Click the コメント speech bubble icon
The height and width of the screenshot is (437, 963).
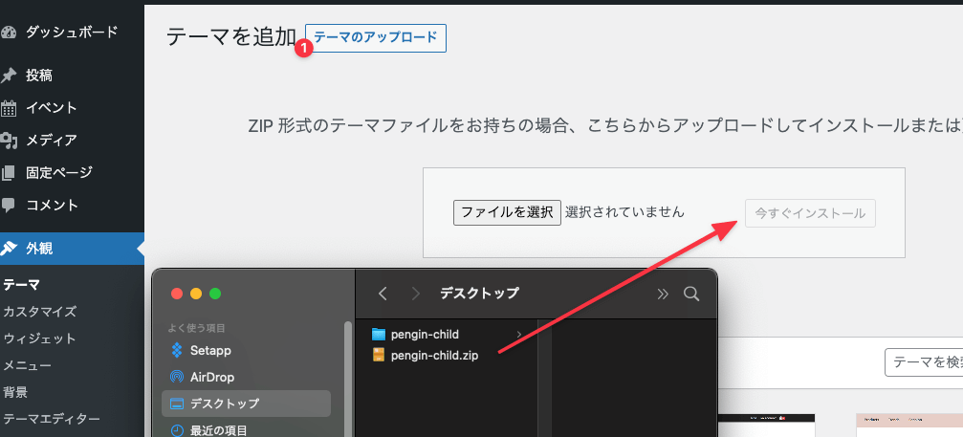pos(8,205)
